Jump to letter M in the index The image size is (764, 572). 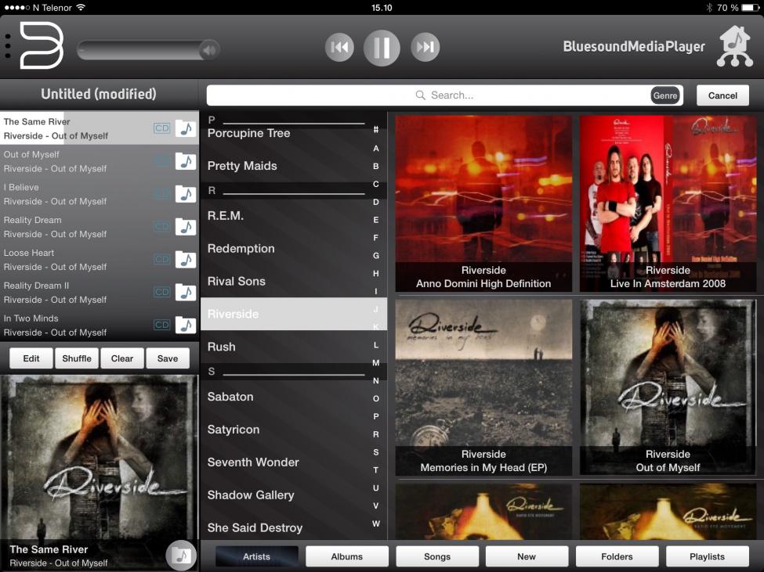[375, 363]
